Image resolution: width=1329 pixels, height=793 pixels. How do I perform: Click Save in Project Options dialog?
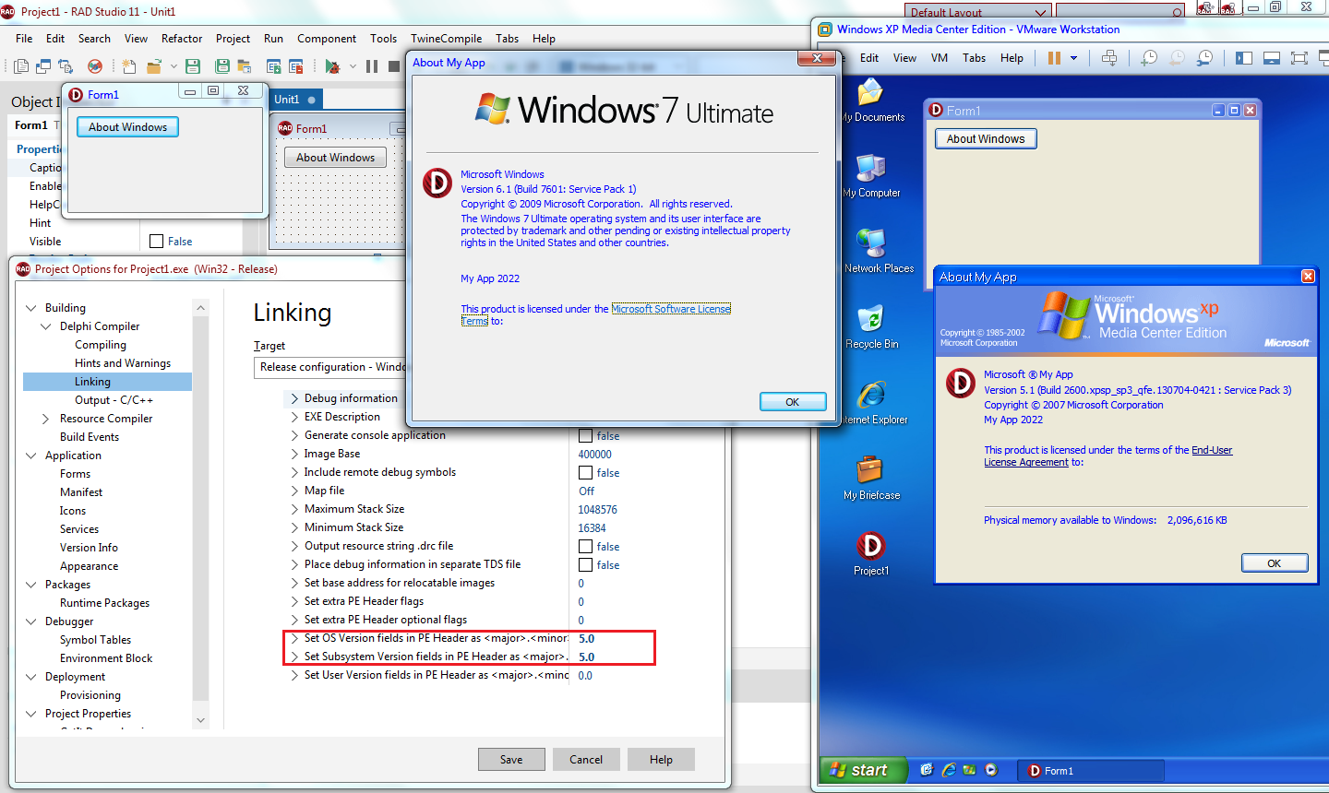[x=511, y=760]
